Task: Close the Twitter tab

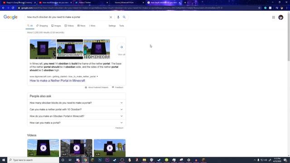Action: [x=107, y=3]
